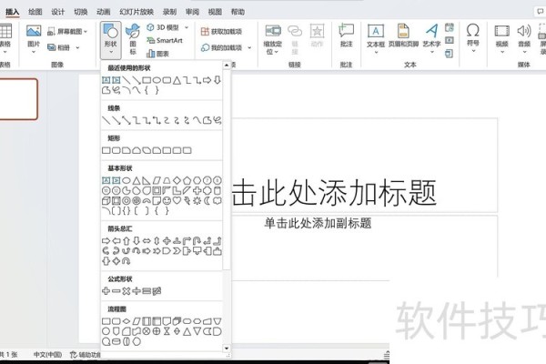Click 中文(中国) language in status bar

pos(47,355)
